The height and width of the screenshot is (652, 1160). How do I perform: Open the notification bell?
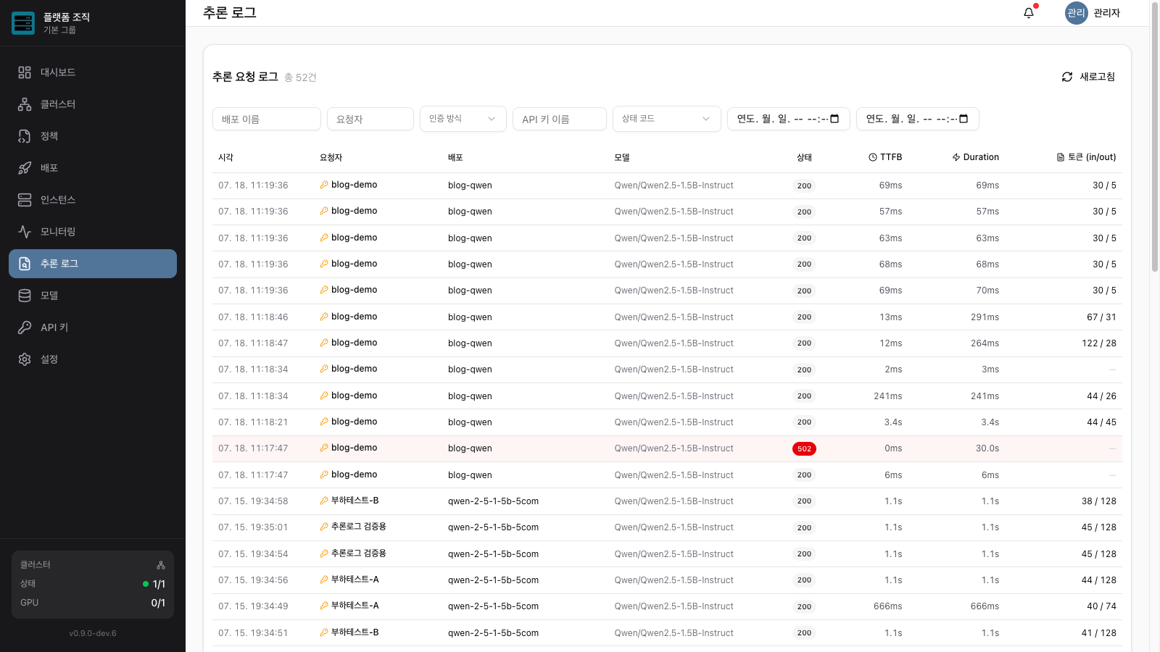click(x=1029, y=13)
